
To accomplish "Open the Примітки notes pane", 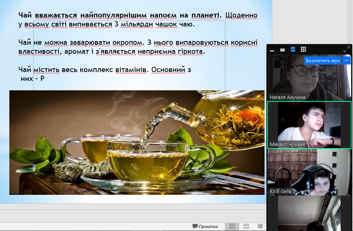I will tap(205, 227).
